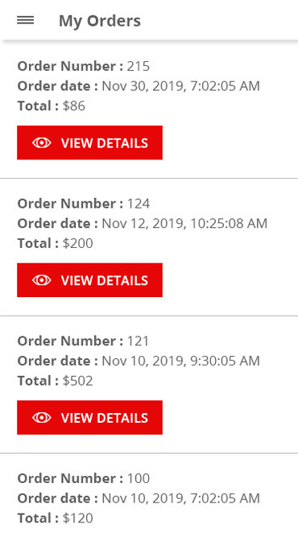Open the hamburger navigation menu
Screen dimensions: 298x537
(25, 21)
